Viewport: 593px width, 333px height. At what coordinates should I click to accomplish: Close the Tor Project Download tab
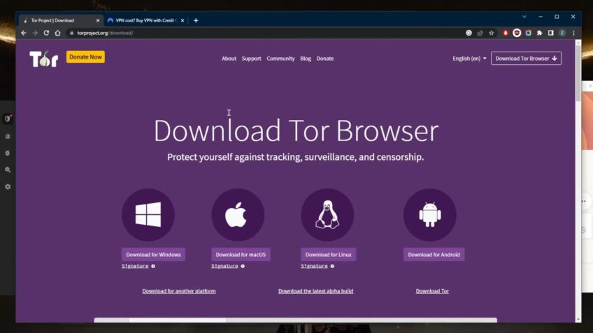(x=98, y=20)
